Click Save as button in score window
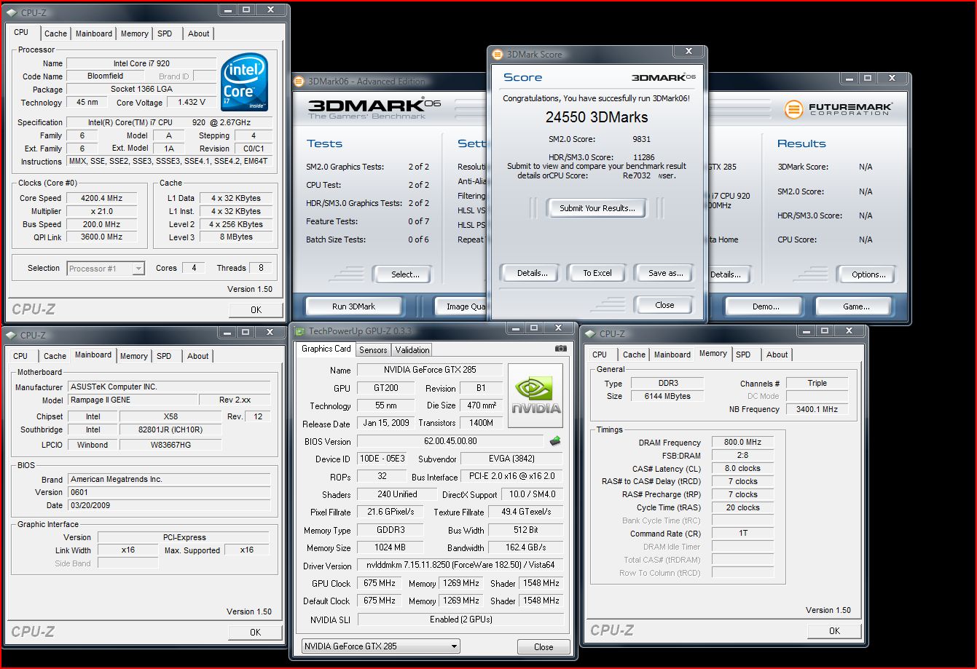The height and width of the screenshot is (669, 977). pyautogui.click(x=666, y=273)
